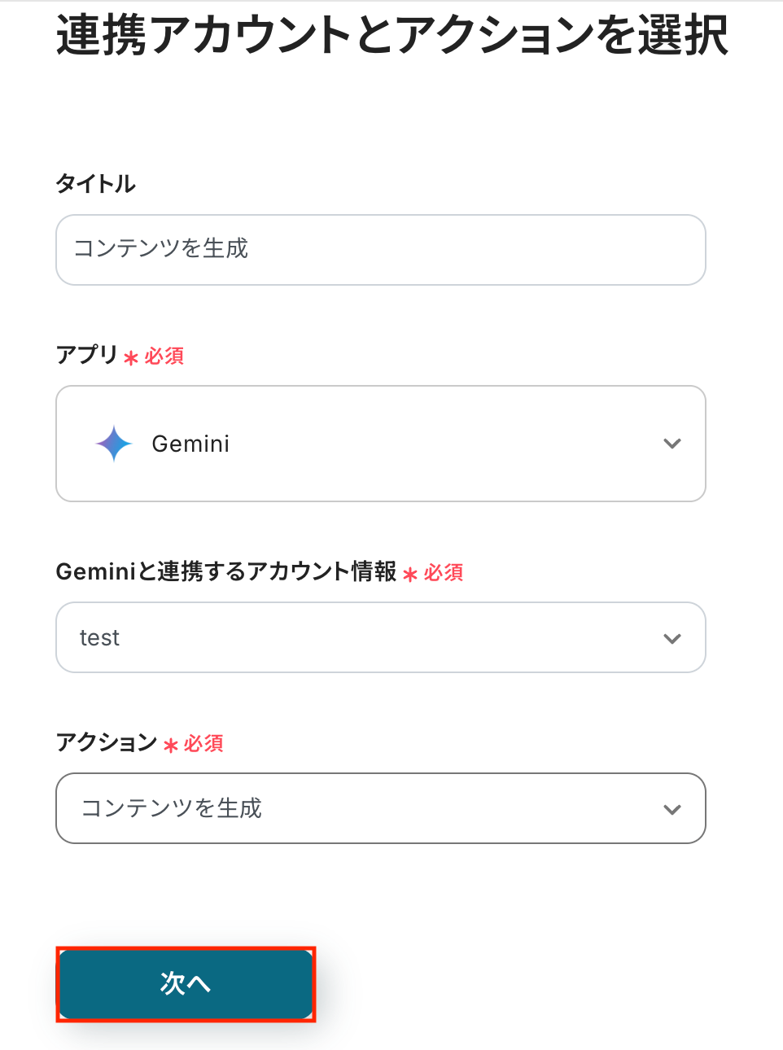Click 必須 text next to アクション
This screenshot has height=1050, width=783.
203,744
